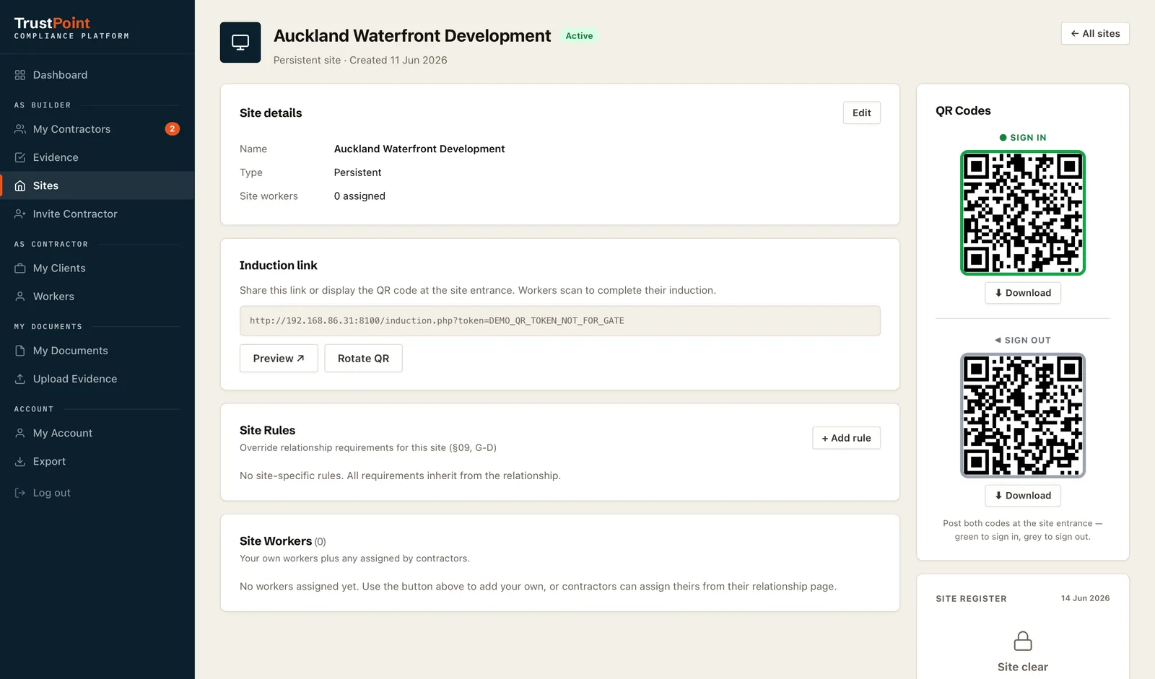Click the Upload Evidence arrow icon
This screenshot has height=679, width=1155.
coord(20,379)
